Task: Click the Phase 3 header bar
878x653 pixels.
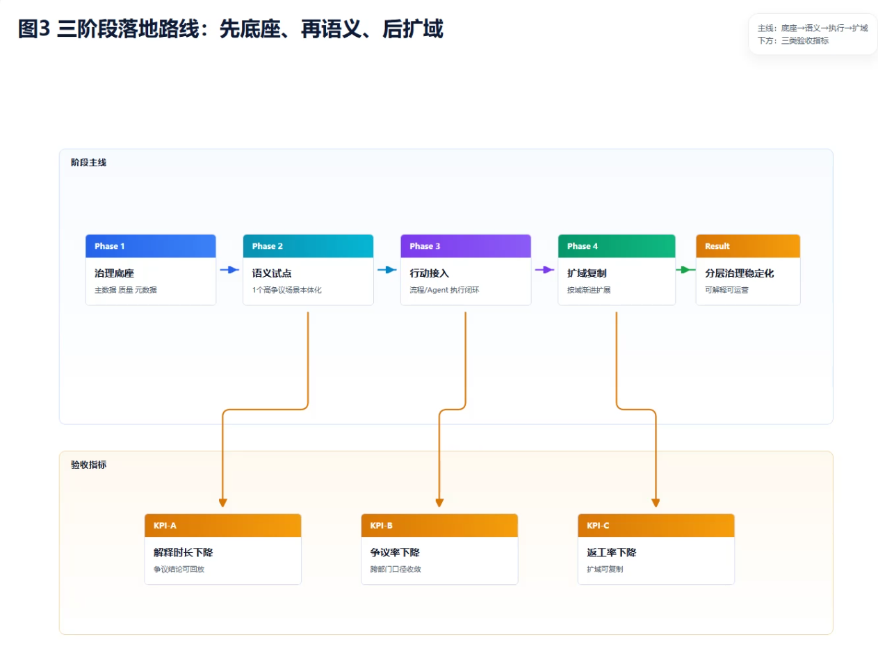Action: pyautogui.click(x=466, y=246)
